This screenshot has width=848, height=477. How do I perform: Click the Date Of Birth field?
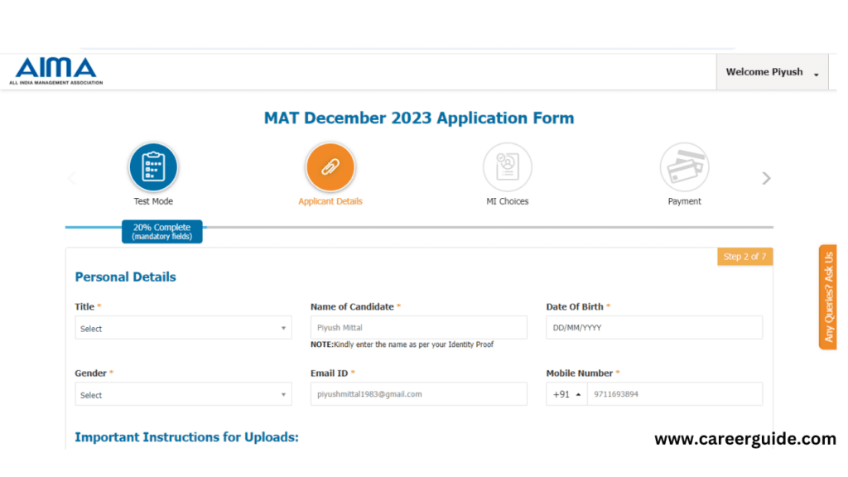[654, 328]
